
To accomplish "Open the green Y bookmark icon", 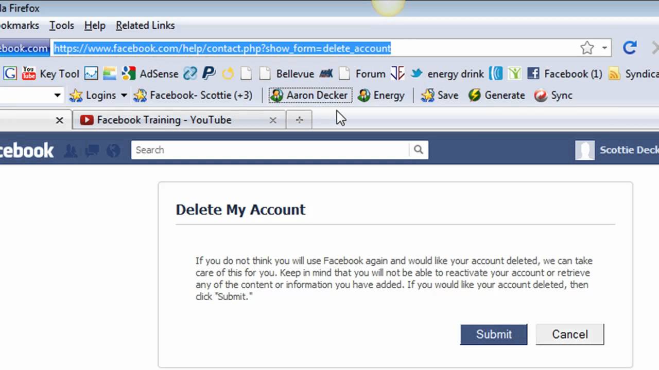I will 514,73.
